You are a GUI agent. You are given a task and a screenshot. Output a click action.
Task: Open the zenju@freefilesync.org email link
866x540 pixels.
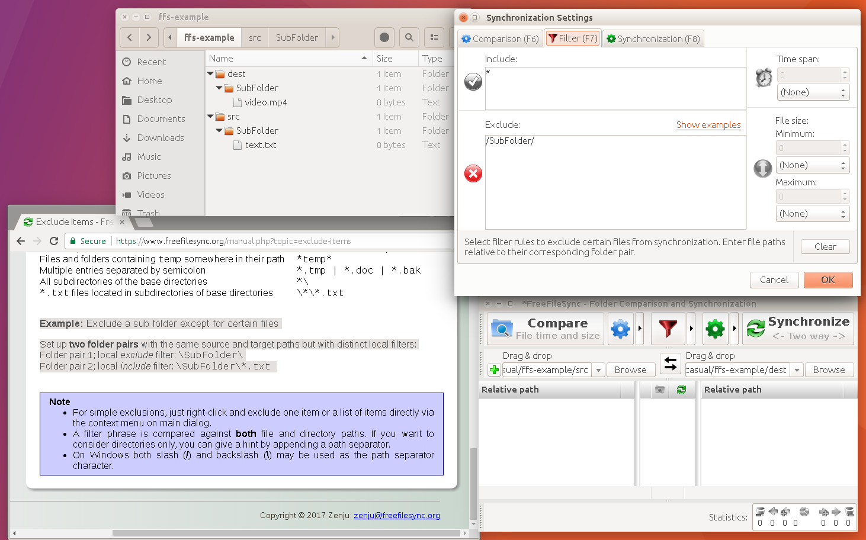(x=397, y=516)
